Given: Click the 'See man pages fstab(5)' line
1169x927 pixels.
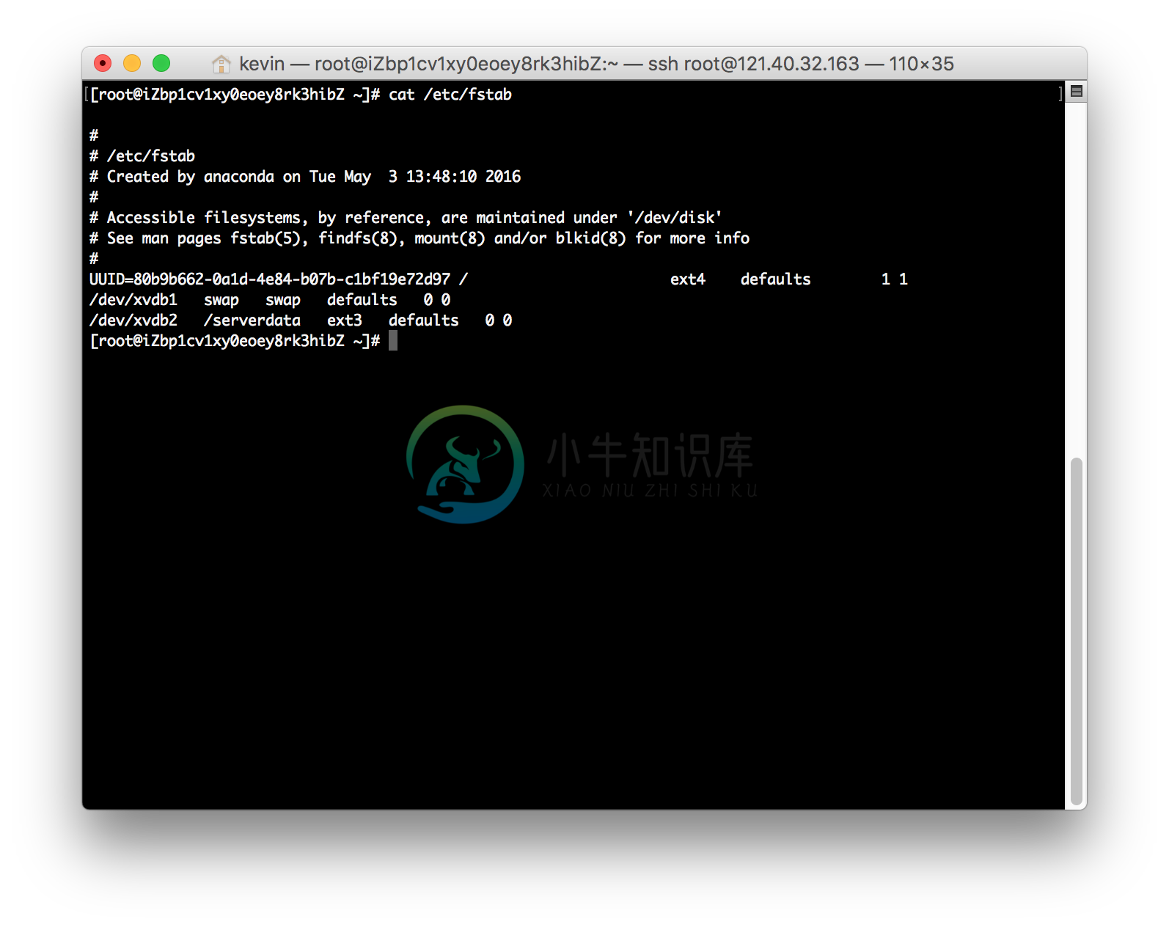Looking at the screenshot, I should pos(419,238).
